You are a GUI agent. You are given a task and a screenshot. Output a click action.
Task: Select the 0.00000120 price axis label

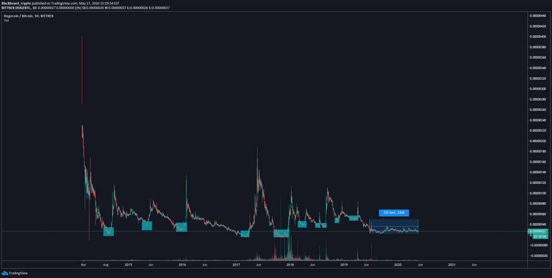[538, 183]
